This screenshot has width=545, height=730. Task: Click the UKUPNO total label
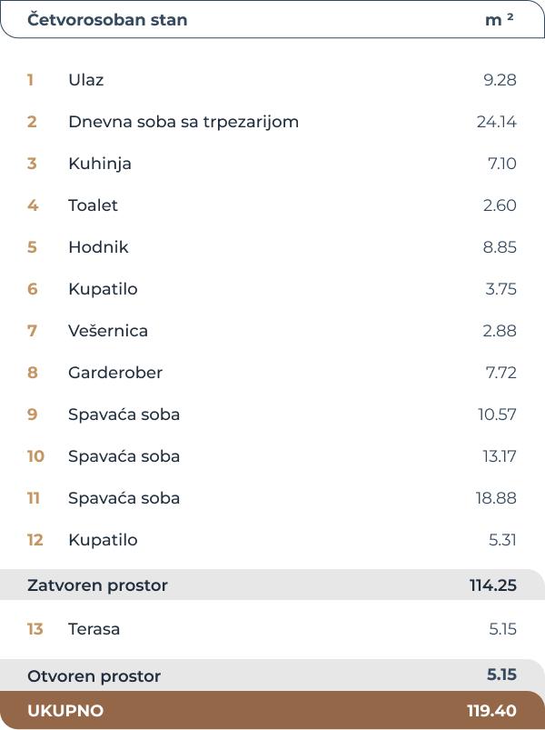coord(65,711)
